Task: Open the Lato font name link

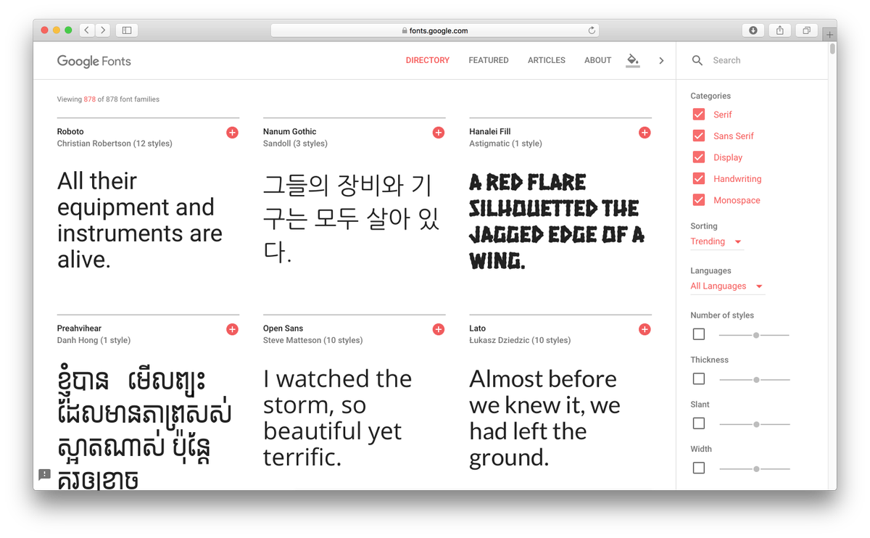Action: click(478, 328)
